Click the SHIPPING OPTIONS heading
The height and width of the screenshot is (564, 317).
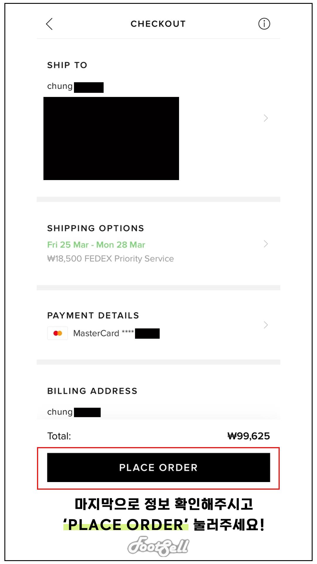96,228
